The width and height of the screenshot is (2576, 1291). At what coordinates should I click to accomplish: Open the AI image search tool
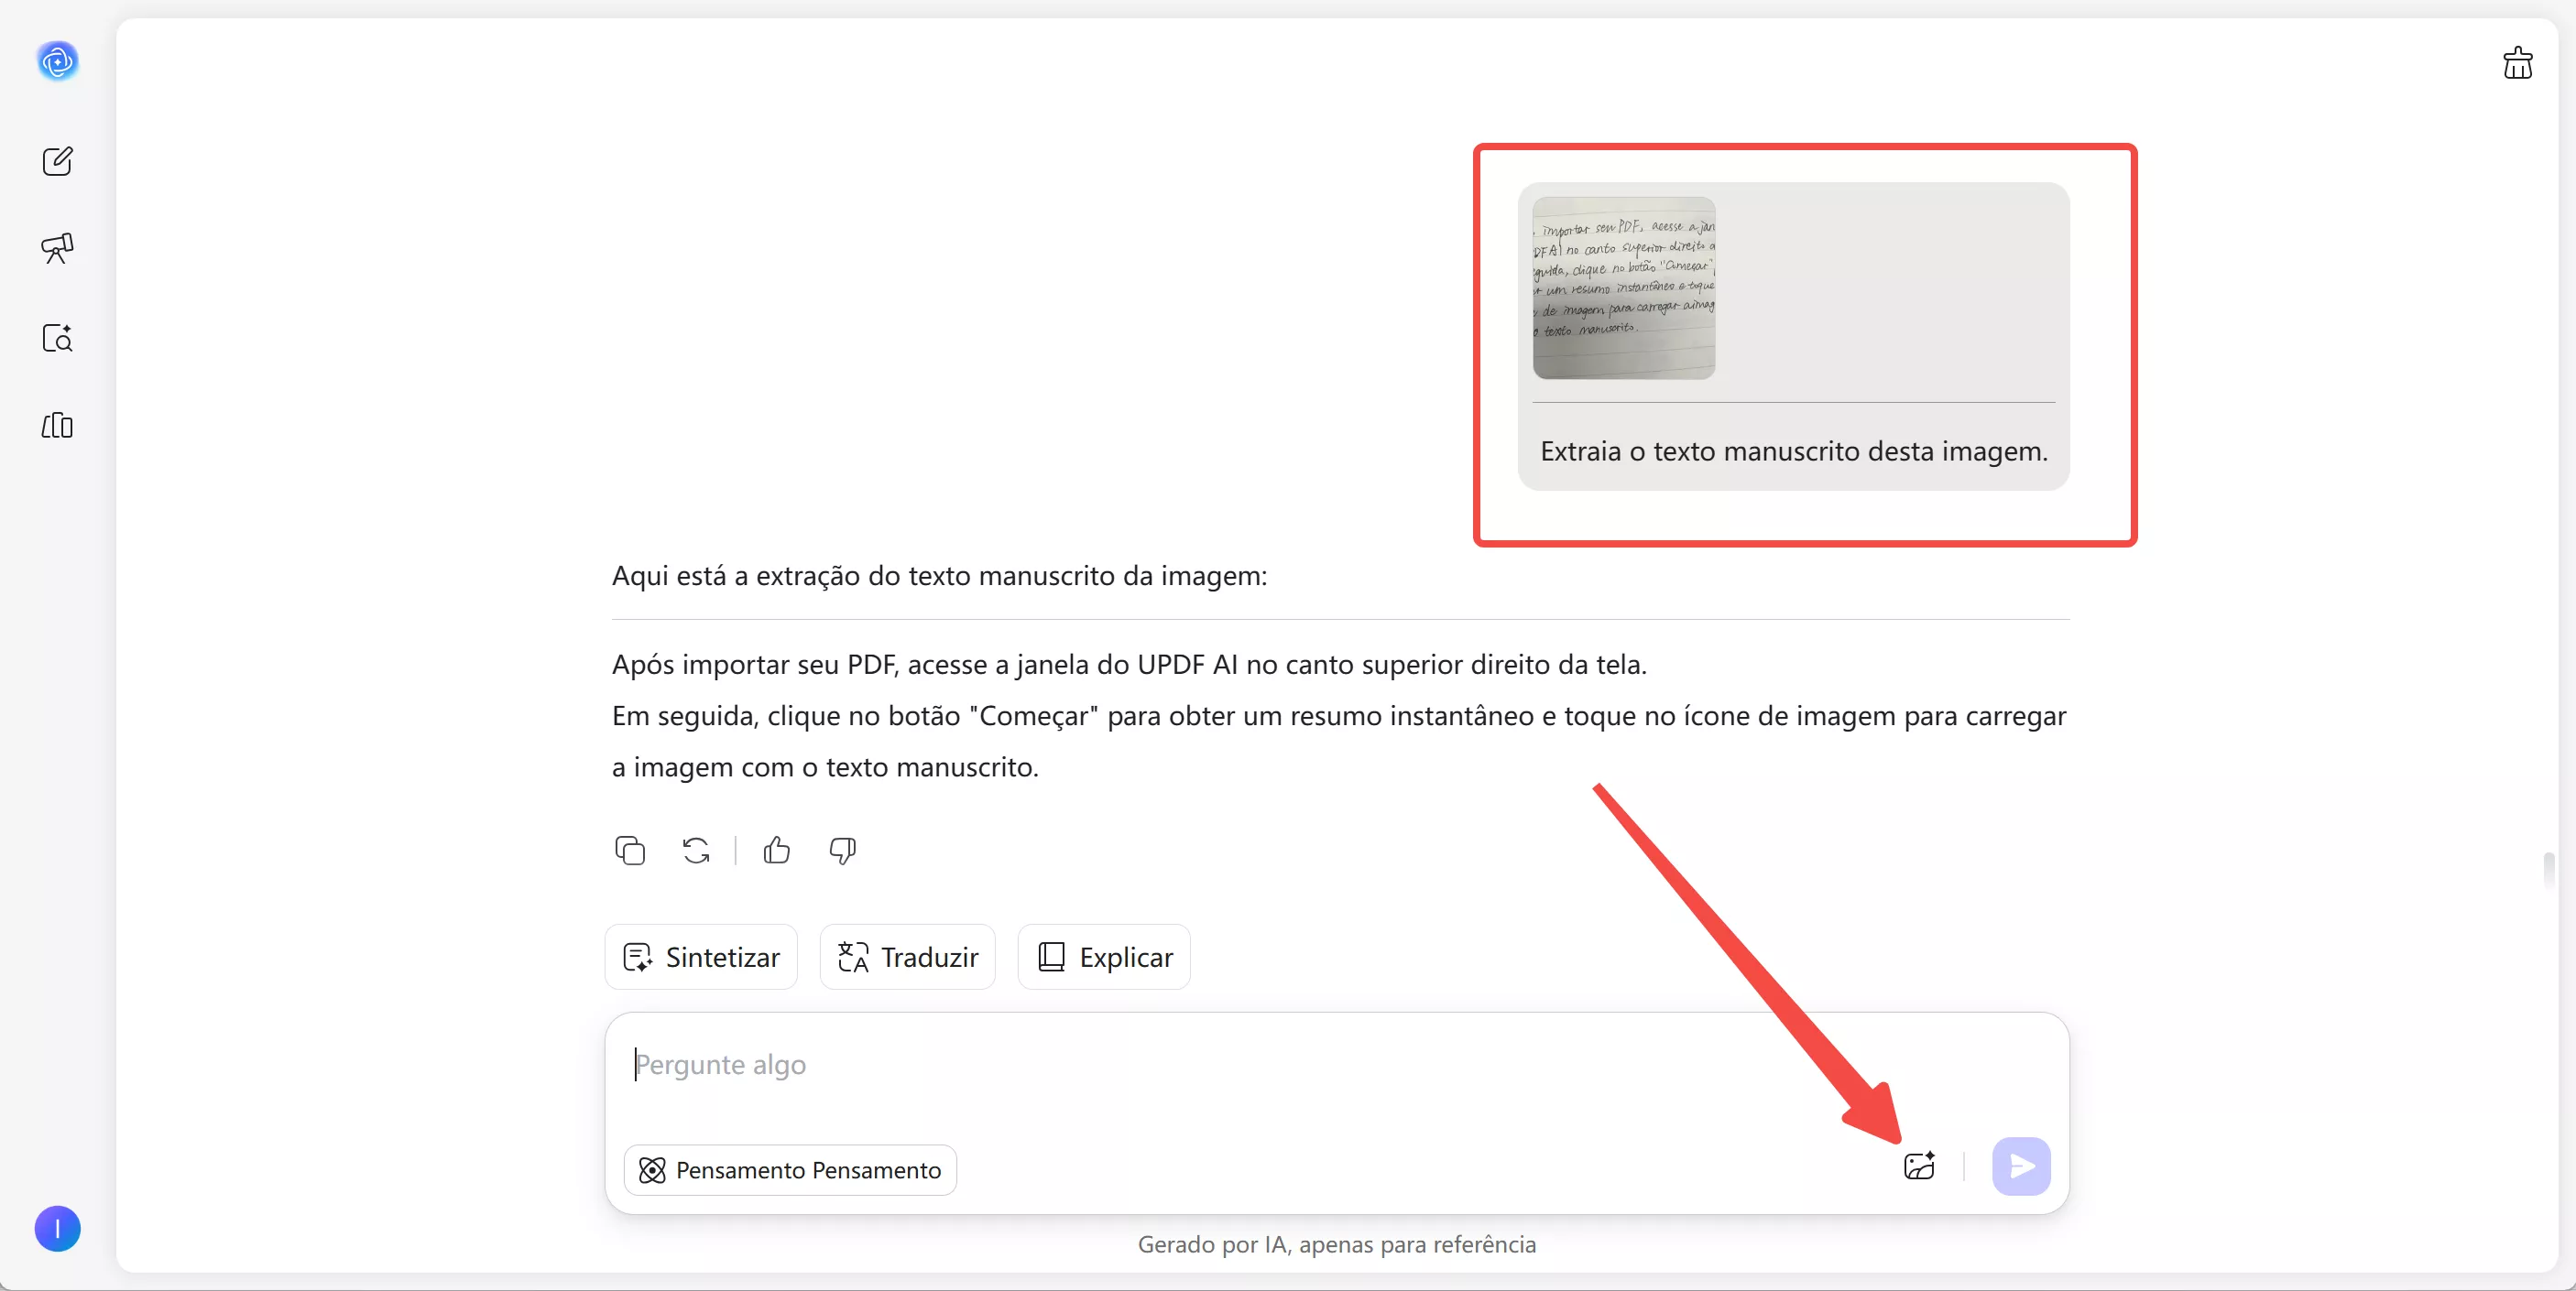[57, 338]
